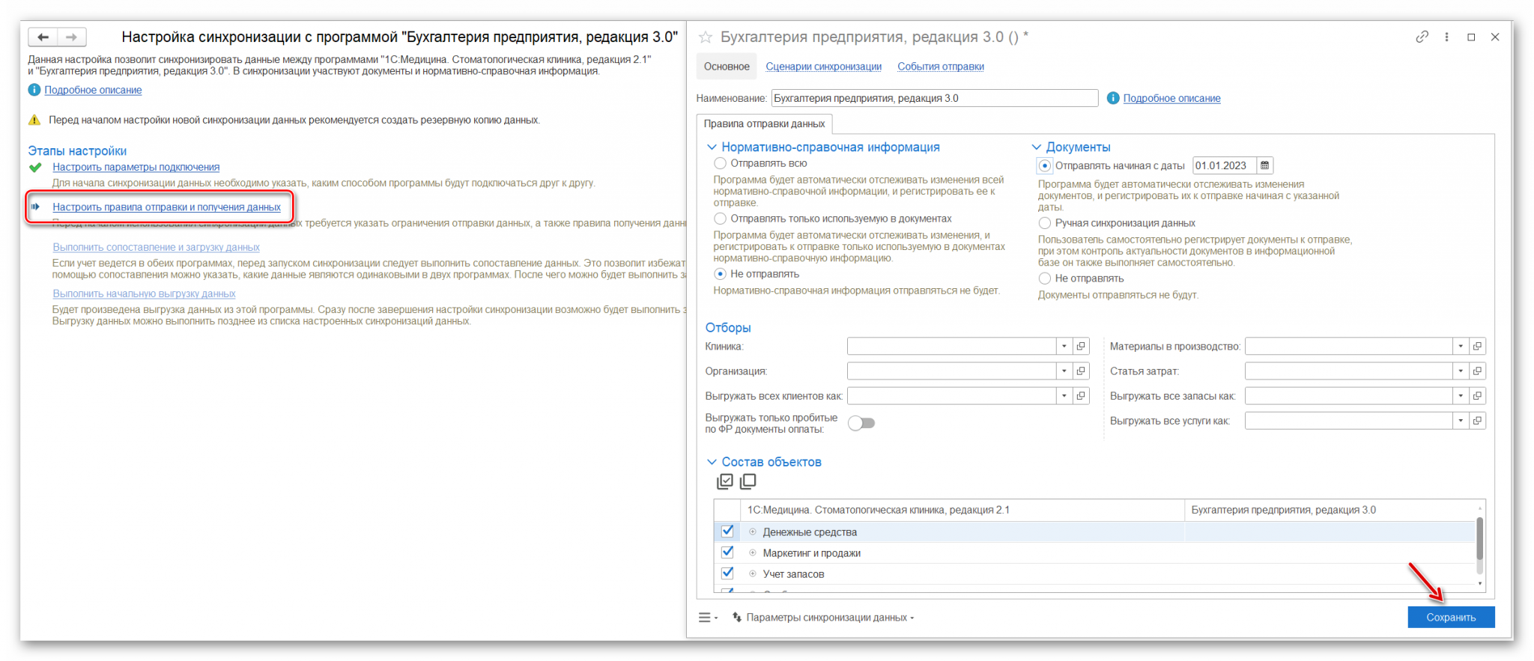Screen dimensions: 1534x661
Task: Open Выполнить сопоставление и загрузку данных
Action: (x=156, y=247)
